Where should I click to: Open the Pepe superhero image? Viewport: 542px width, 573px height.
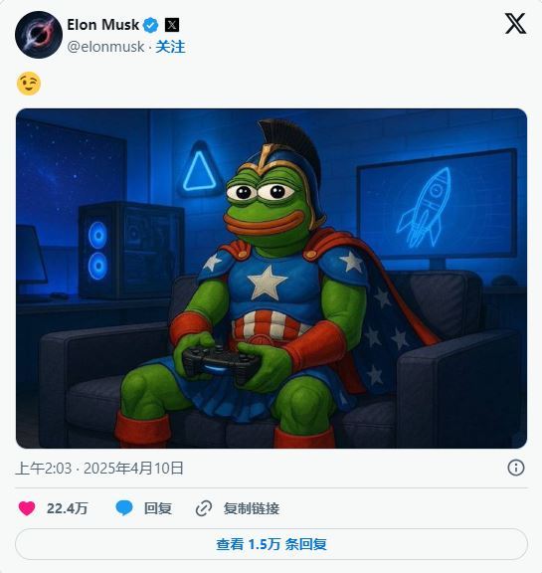(x=271, y=279)
